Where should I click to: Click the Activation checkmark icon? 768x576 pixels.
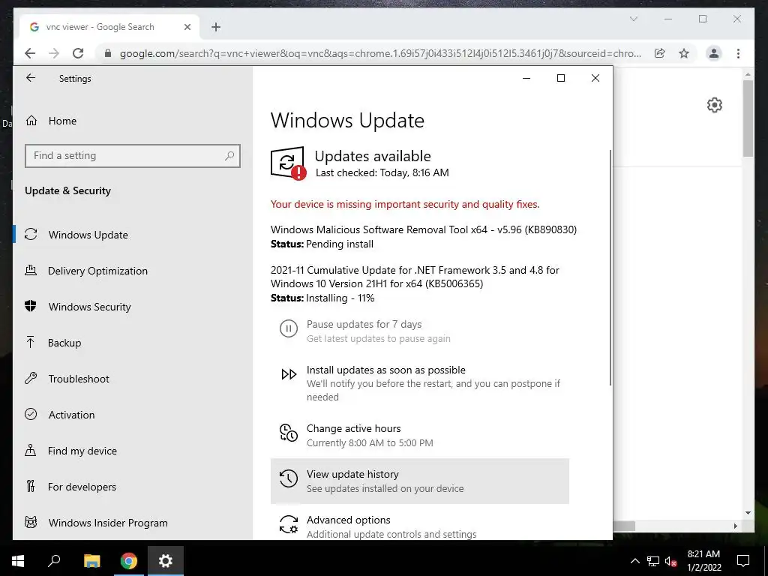31,414
